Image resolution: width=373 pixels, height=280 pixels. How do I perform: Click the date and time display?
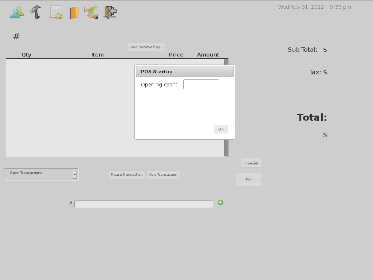pyautogui.click(x=314, y=7)
